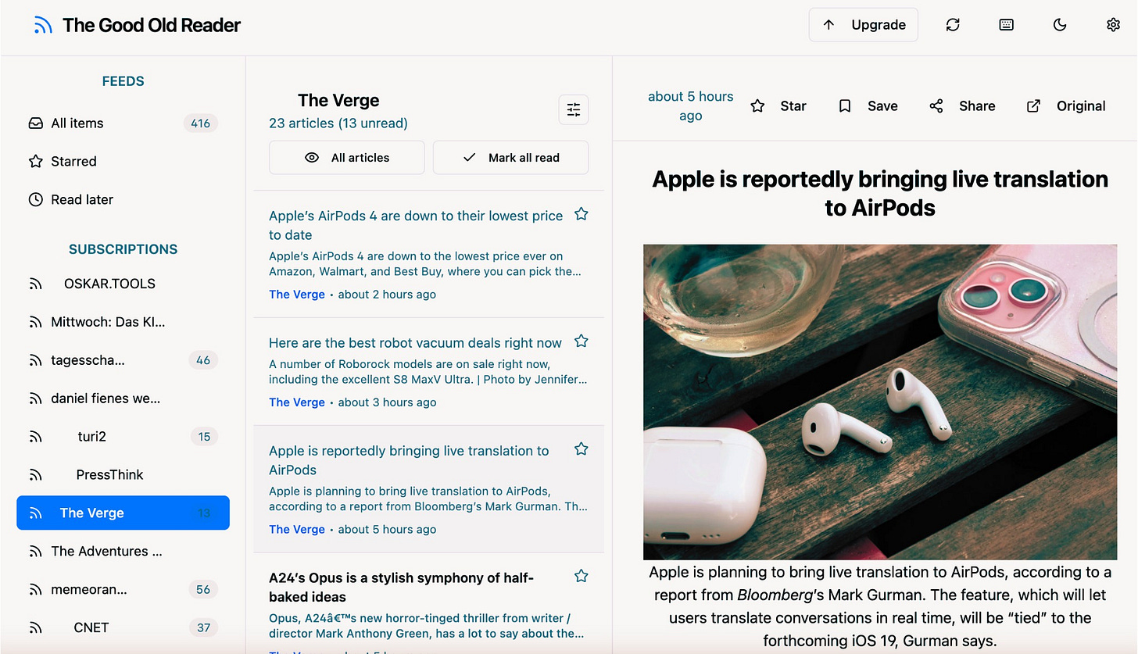Select the OSKAR.TOOLS subscription
The image size is (1138, 654).
coord(123,284)
